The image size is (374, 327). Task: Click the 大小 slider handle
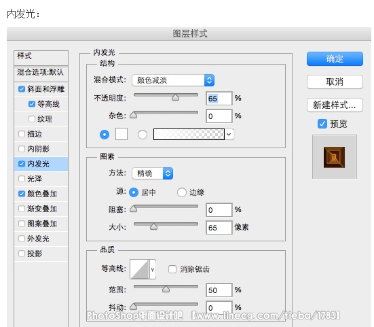(153, 226)
